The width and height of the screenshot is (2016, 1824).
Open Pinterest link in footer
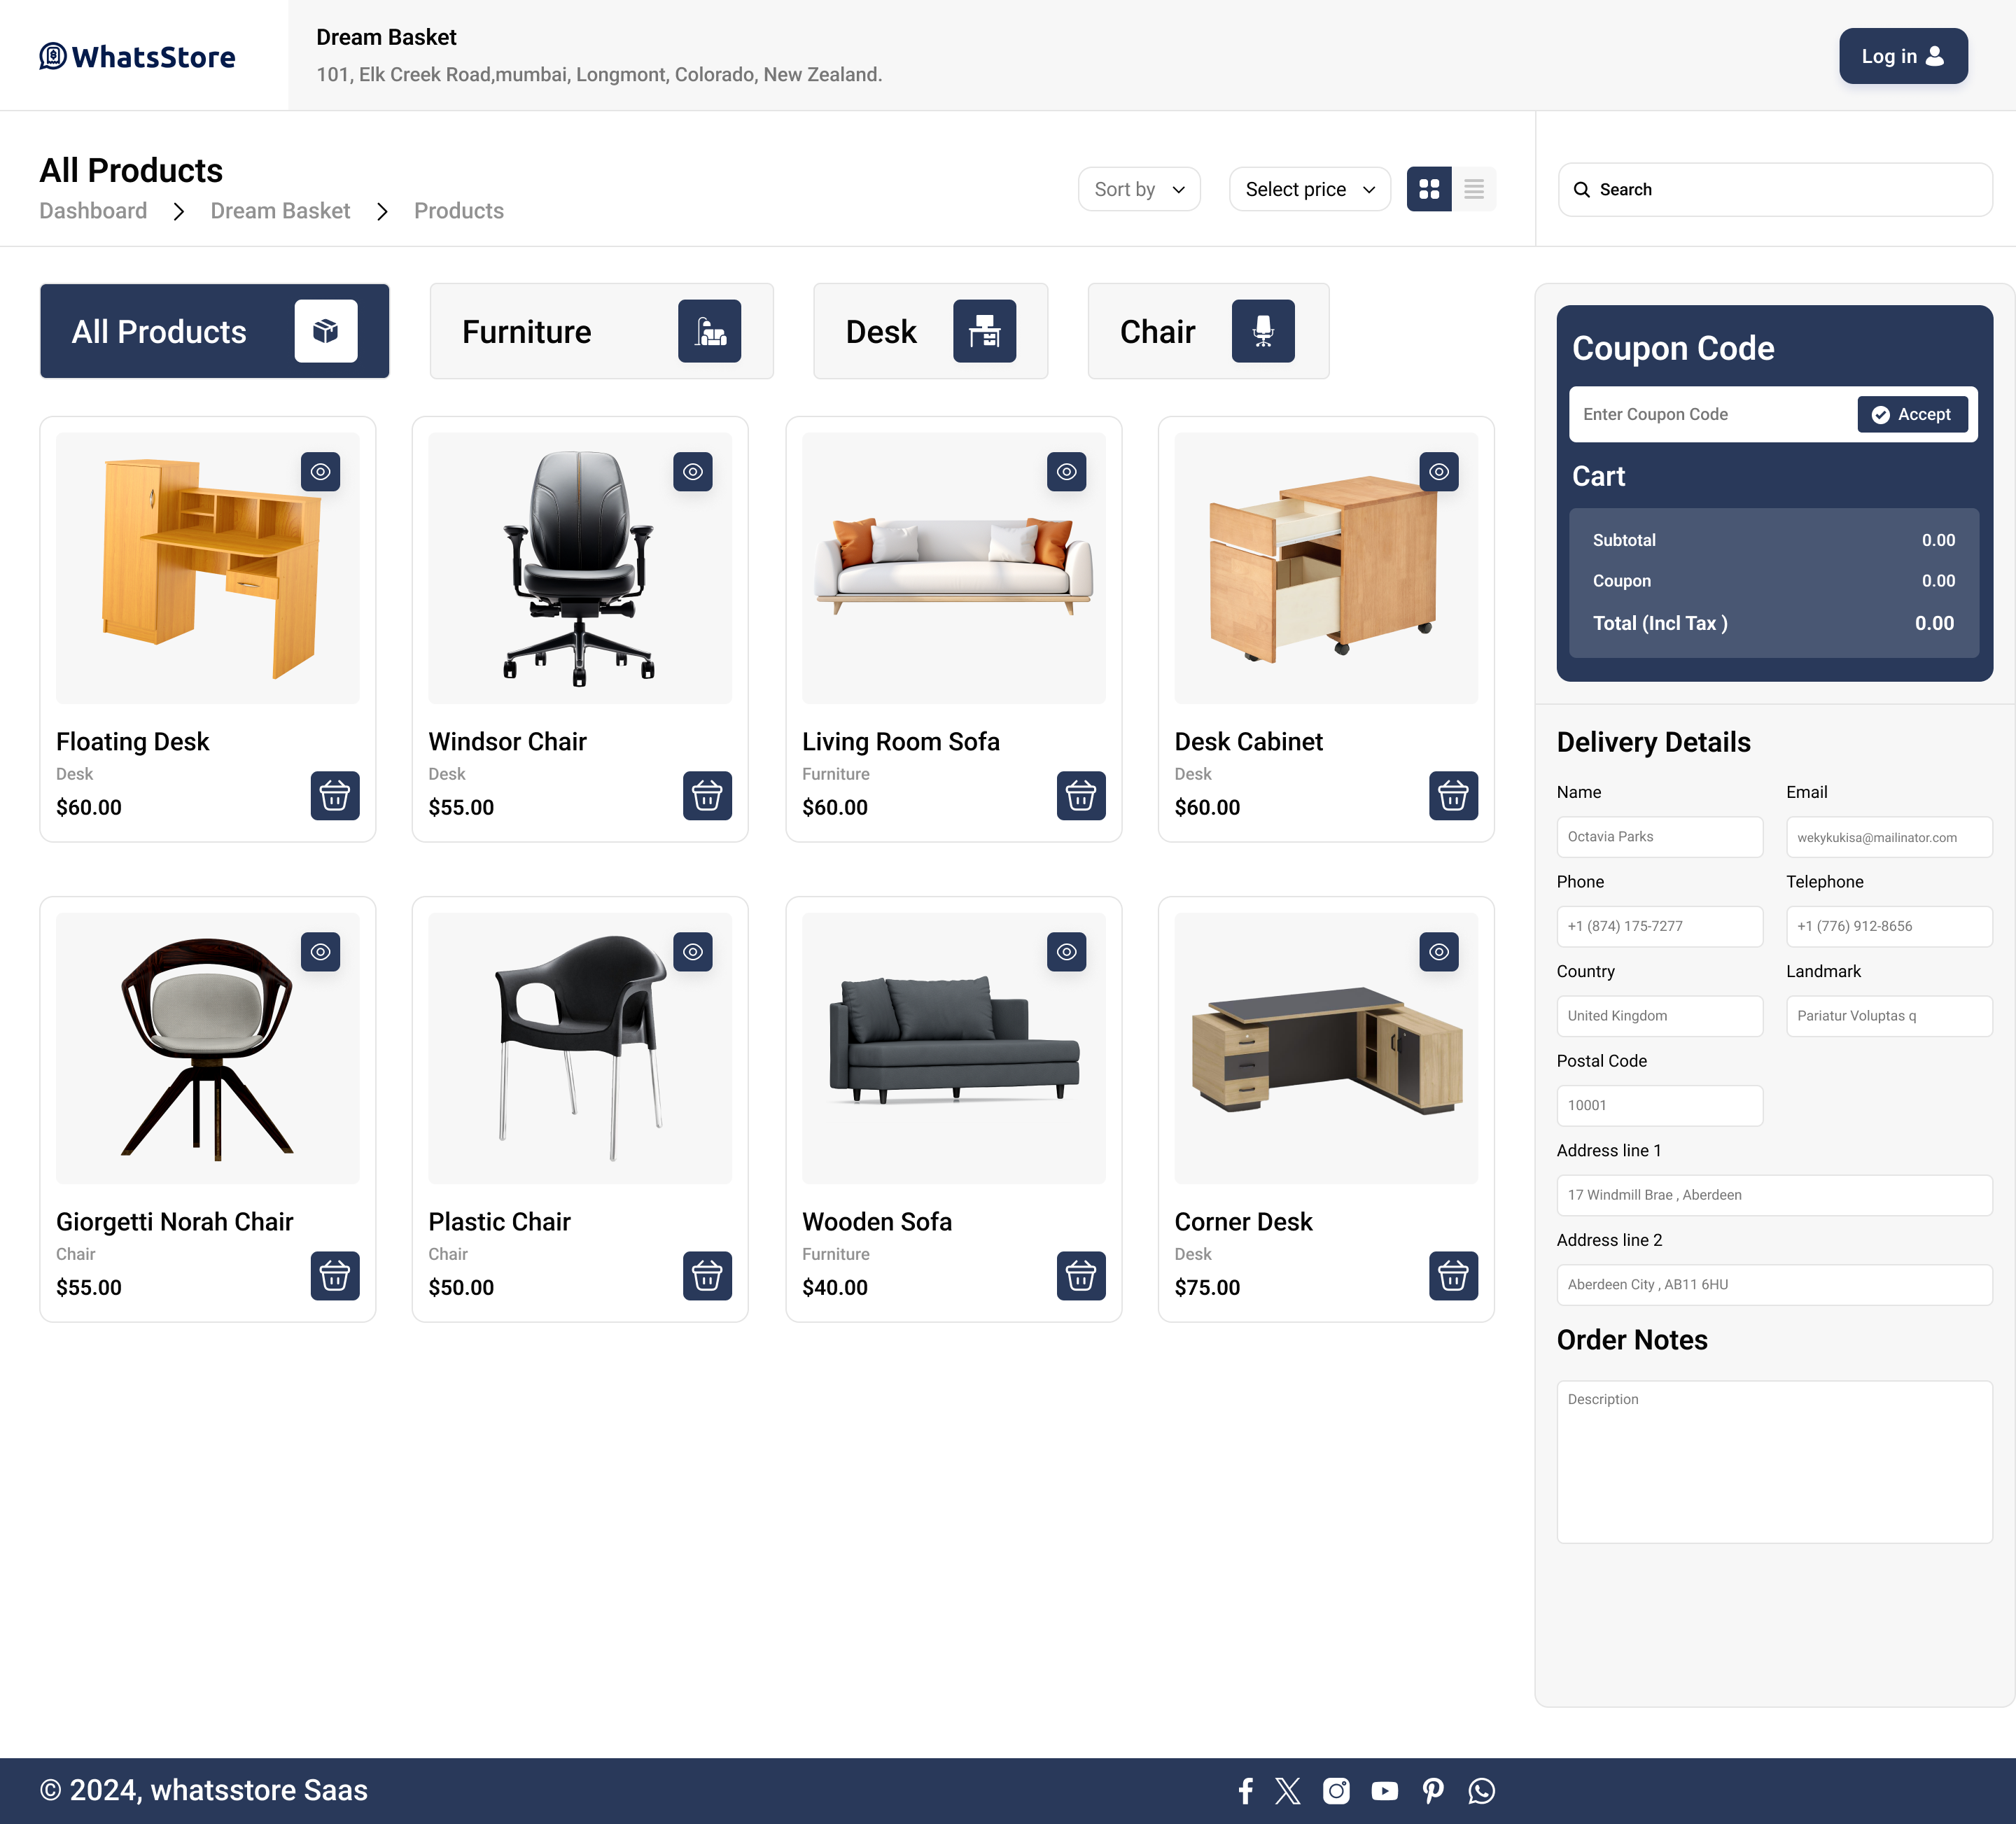[1433, 1791]
